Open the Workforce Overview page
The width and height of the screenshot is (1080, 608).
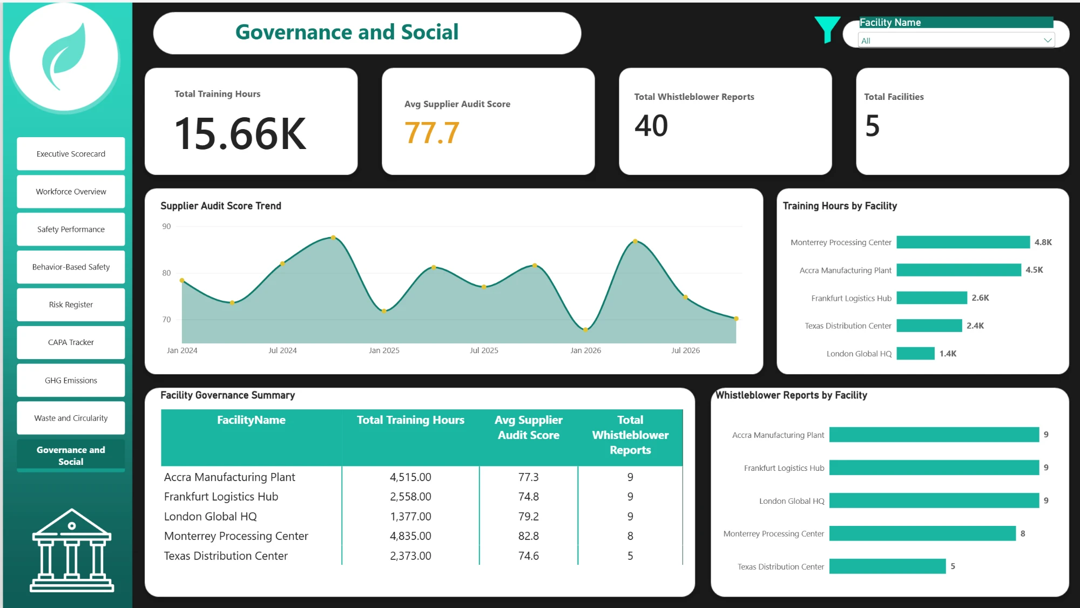(71, 192)
